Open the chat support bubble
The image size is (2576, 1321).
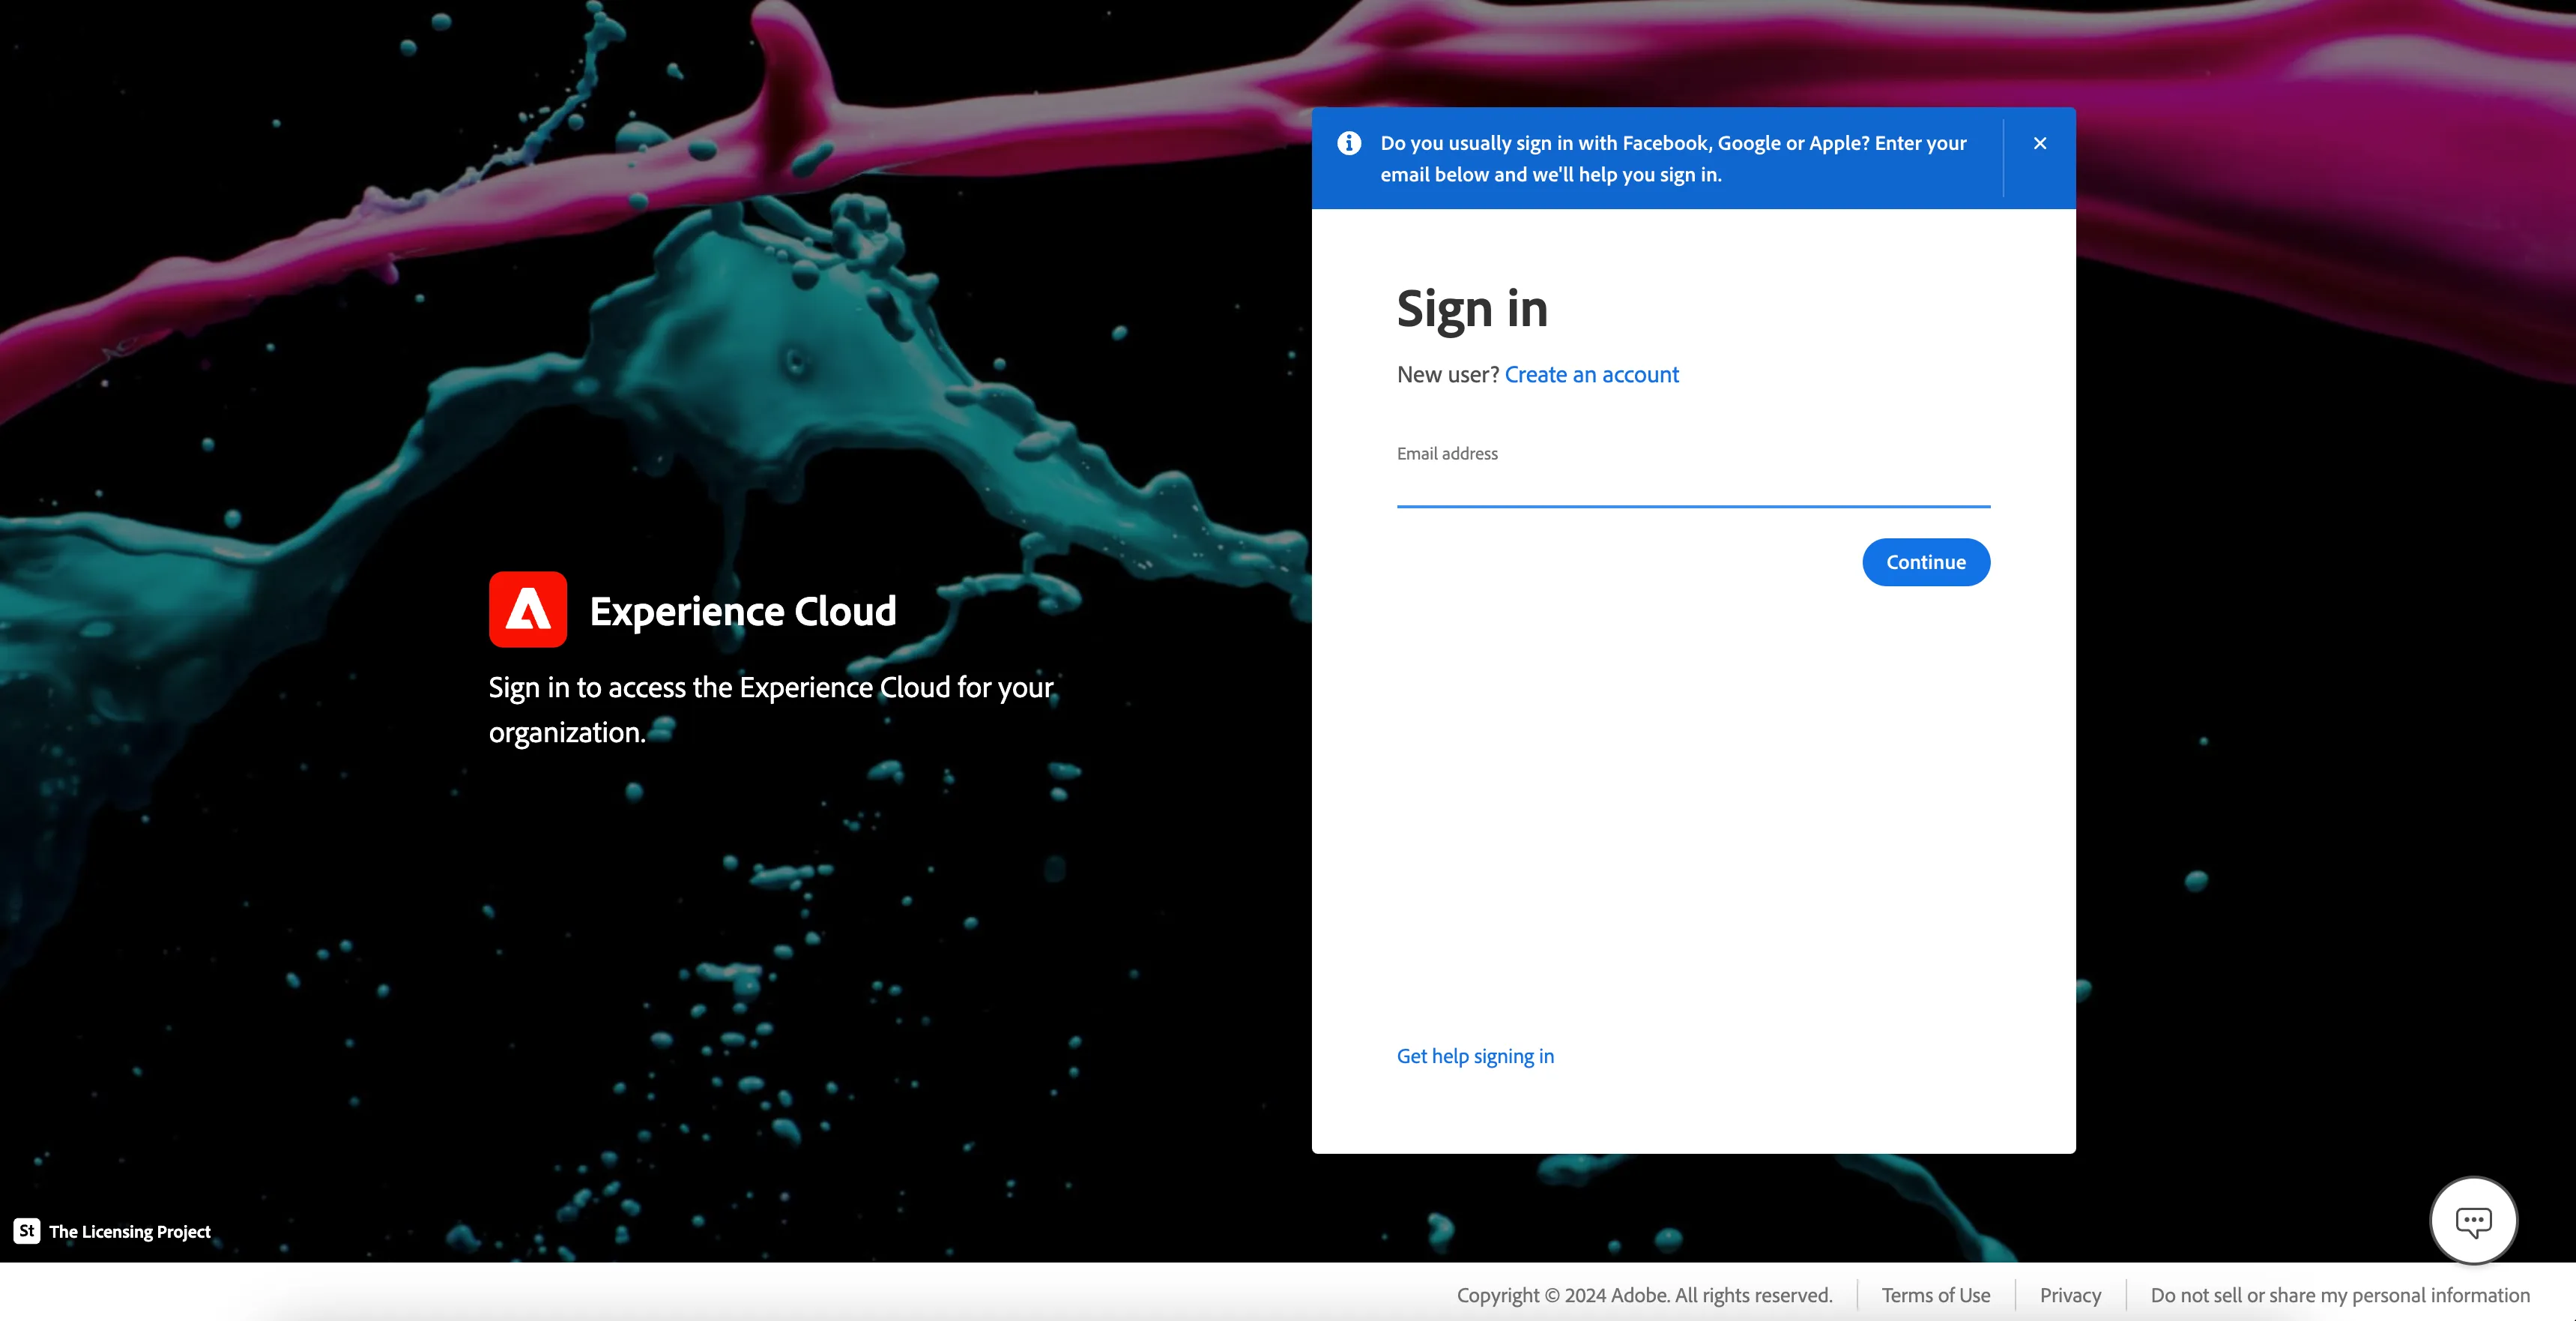click(2473, 1220)
